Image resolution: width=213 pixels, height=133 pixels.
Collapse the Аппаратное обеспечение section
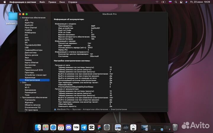21,18
